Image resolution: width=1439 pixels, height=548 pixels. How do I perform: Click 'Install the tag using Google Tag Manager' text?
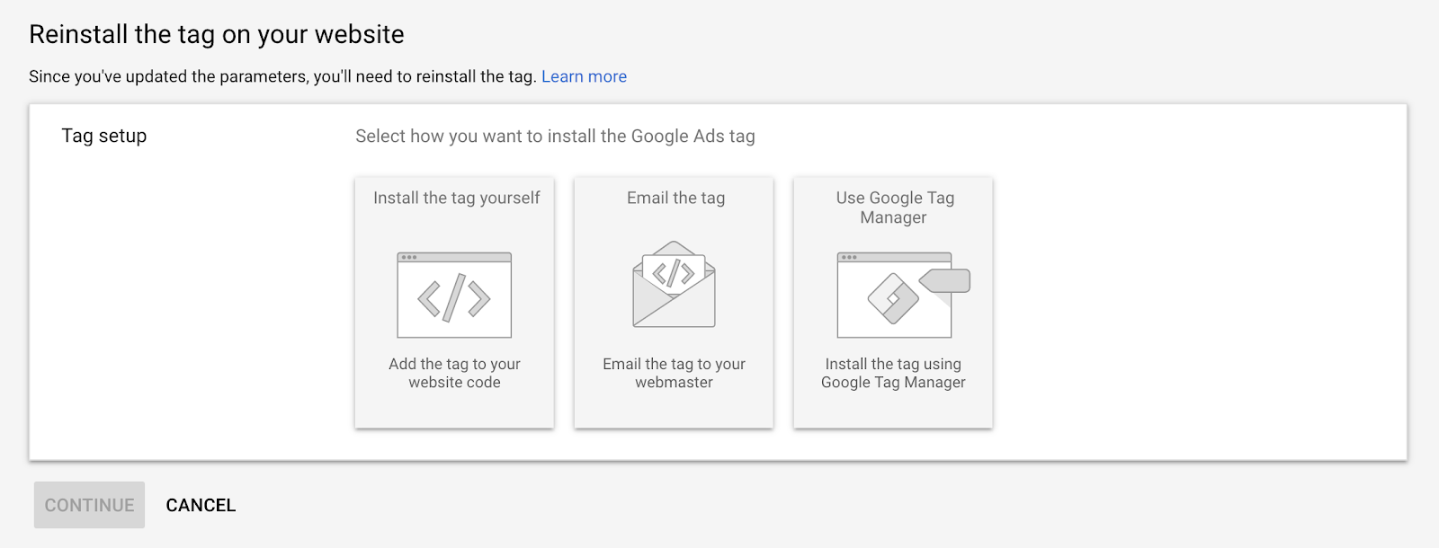(x=893, y=373)
